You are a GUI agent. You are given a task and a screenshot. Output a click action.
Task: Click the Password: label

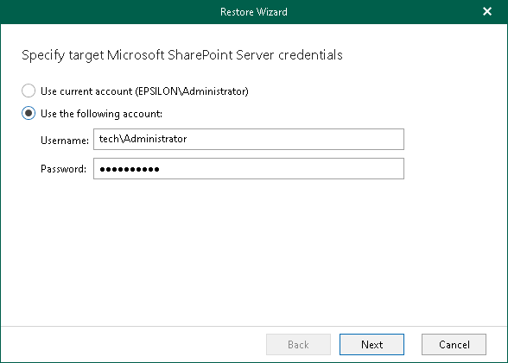(x=64, y=169)
